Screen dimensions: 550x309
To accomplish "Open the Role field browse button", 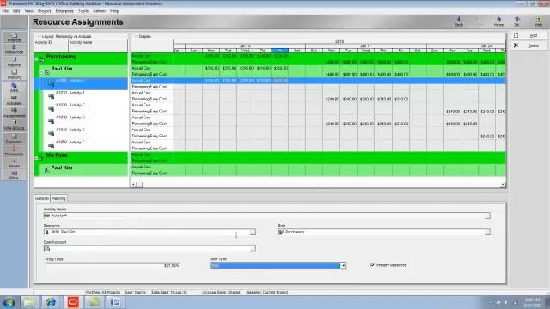I will [487, 232].
